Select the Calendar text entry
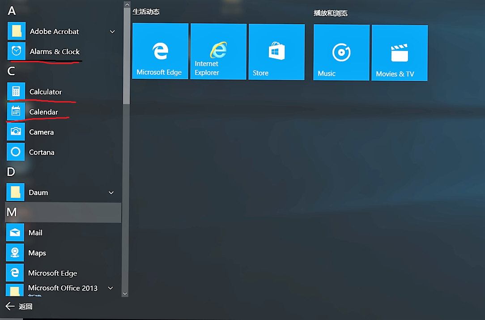The image size is (485, 320). [x=43, y=112]
